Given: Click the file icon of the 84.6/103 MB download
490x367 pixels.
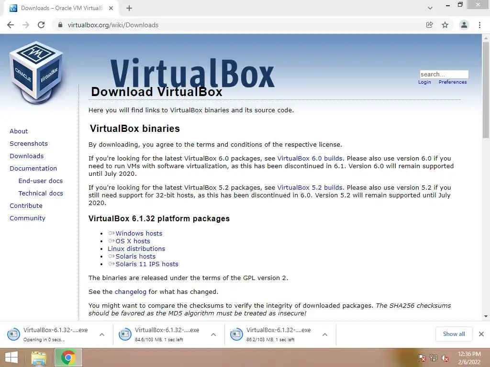Looking at the screenshot, I should tap(125, 334).
